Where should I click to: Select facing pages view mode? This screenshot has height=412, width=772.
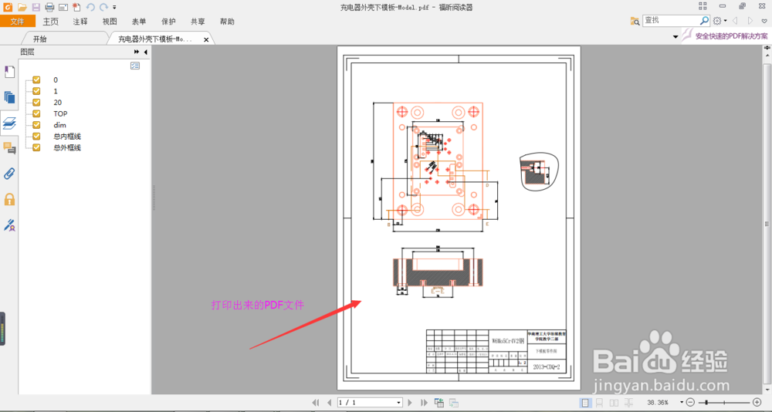click(x=614, y=403)
